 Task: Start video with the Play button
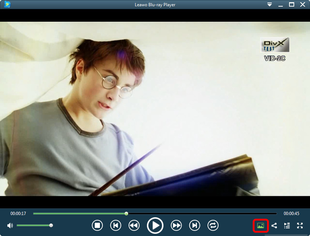click(x=155, y=225)
